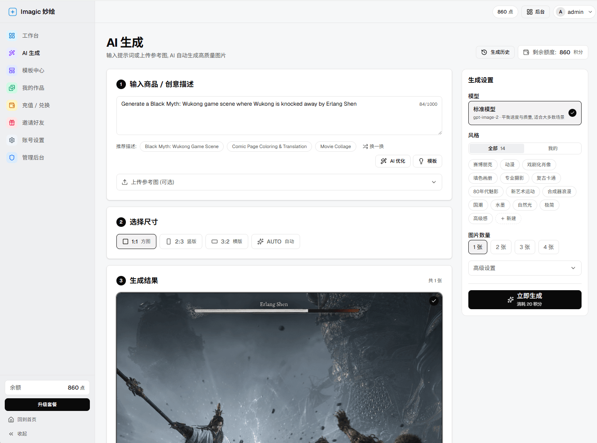Click the AI 优化 wand icon

(x=384, y=161)
